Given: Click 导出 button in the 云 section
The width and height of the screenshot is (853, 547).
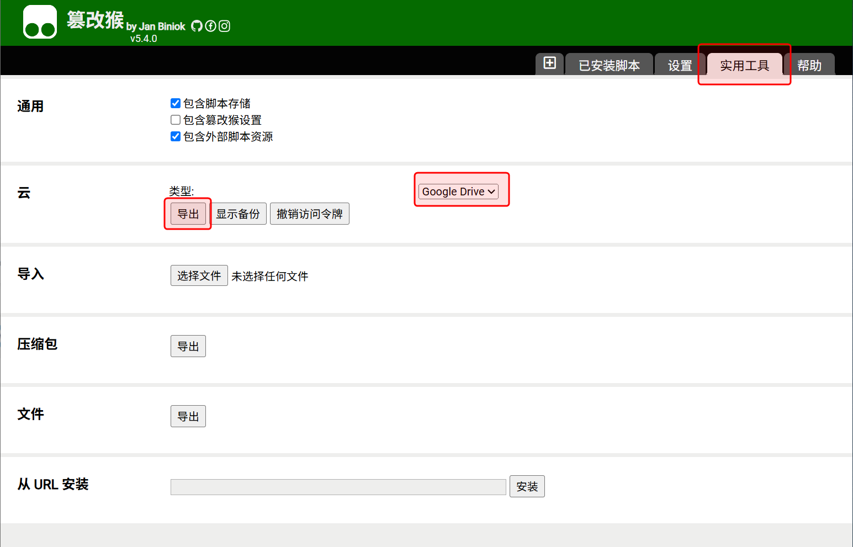Looking at the screenshot, I should point(188,214).
